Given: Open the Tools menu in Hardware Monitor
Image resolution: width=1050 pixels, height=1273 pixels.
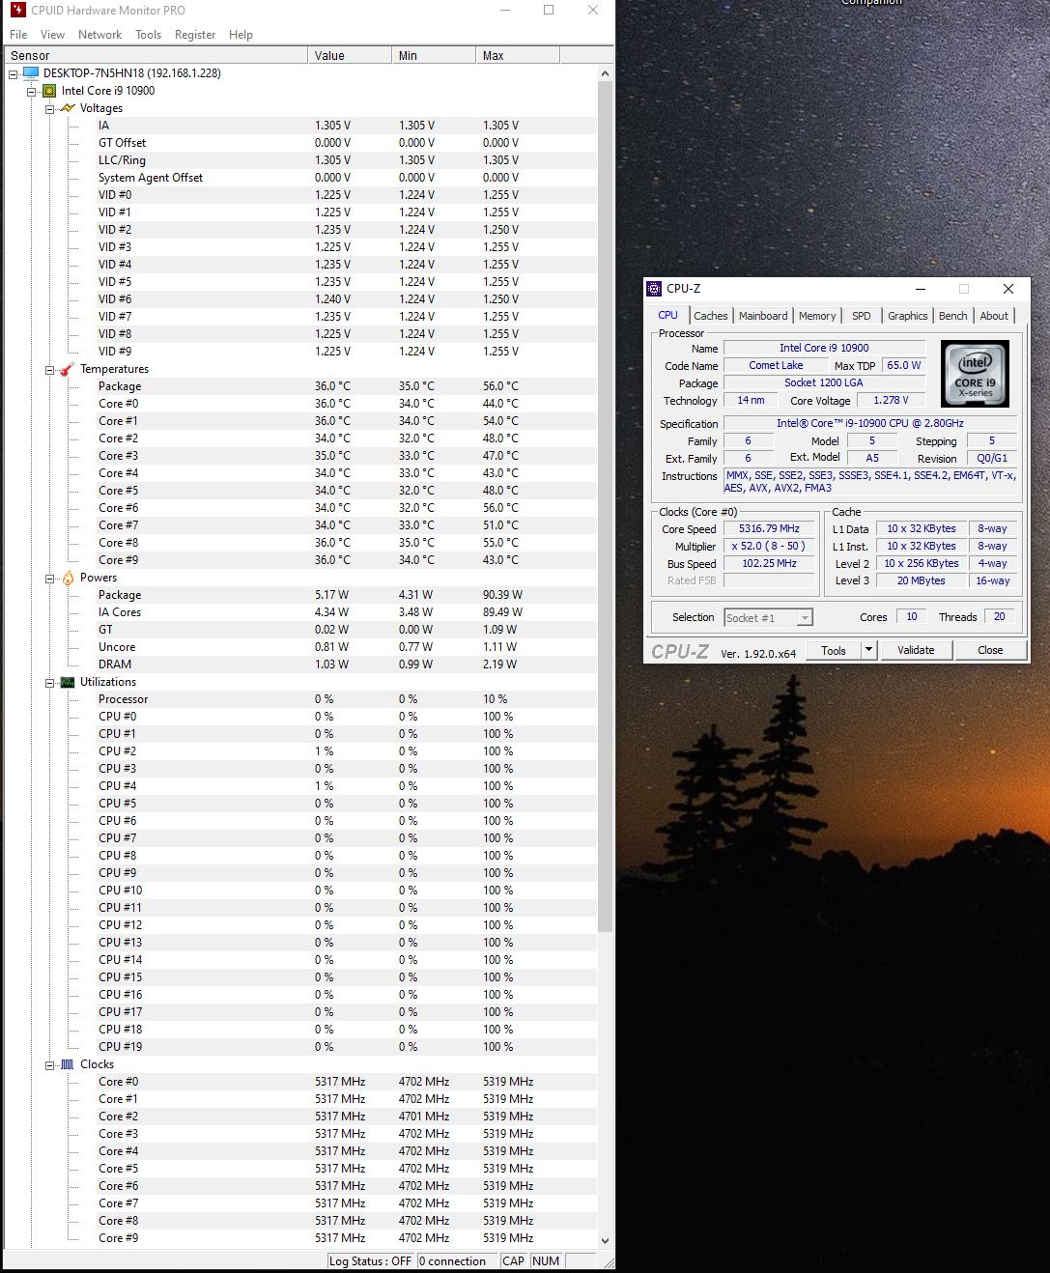Looking at the screenshot, I should 148,35.
